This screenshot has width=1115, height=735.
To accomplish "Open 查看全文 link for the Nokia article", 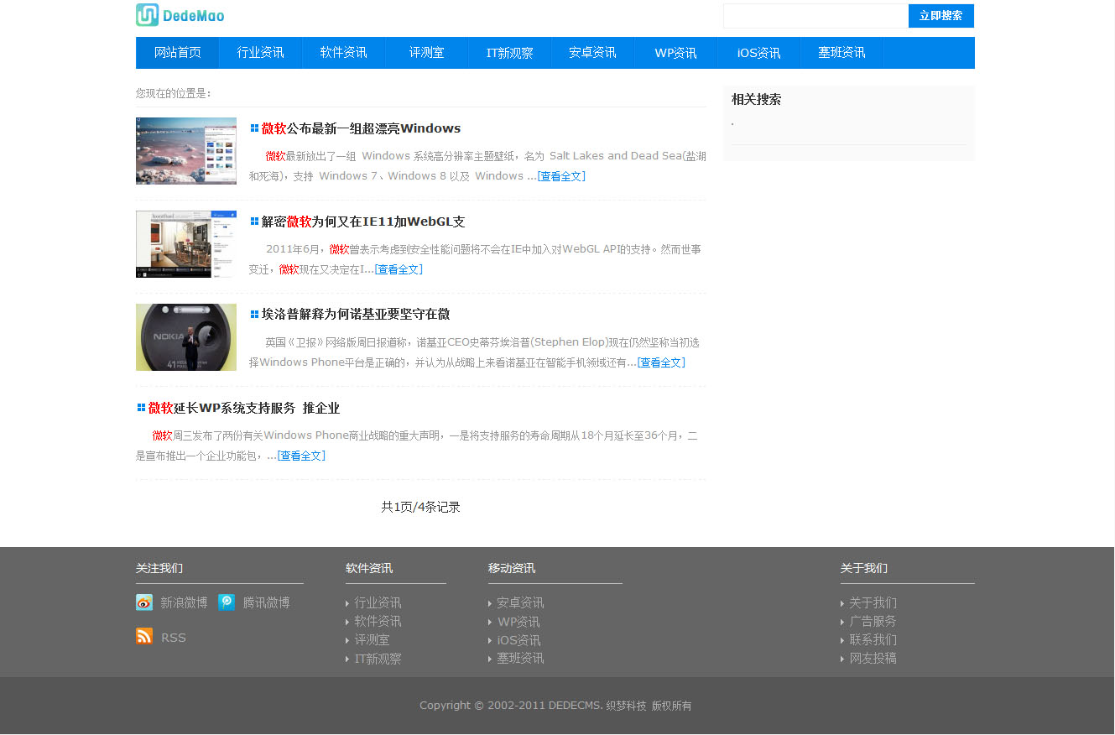I will [661, 362].
